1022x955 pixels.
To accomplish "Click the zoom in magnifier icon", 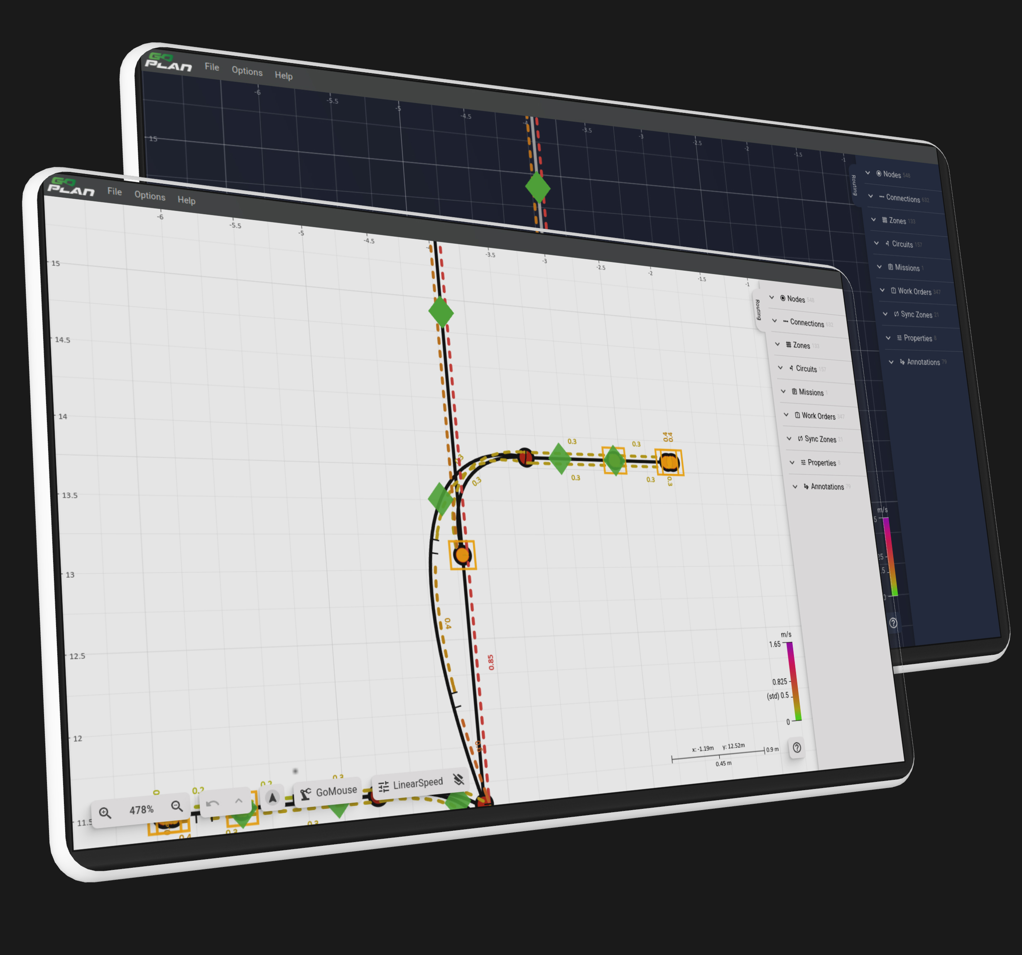I will pos(105,813).
